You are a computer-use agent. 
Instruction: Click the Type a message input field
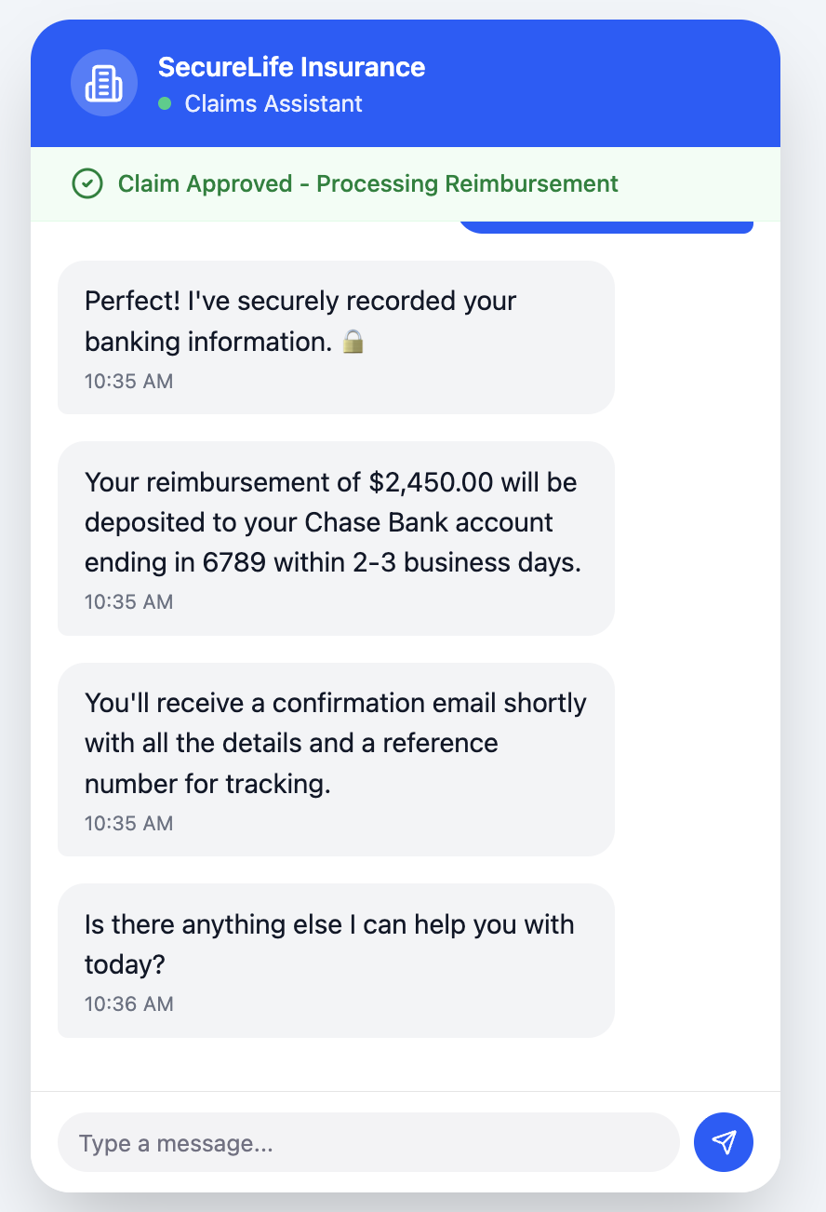tap(368, 1142)
